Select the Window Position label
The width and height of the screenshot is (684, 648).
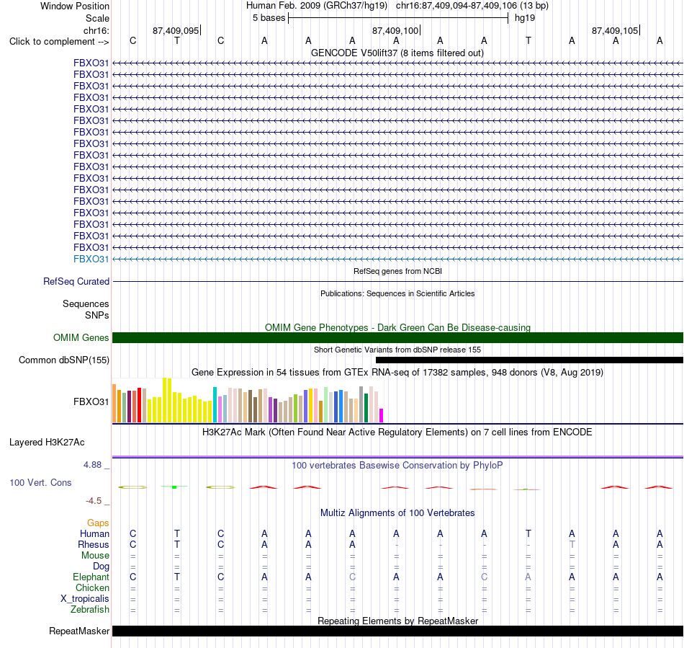pos(75,6)
